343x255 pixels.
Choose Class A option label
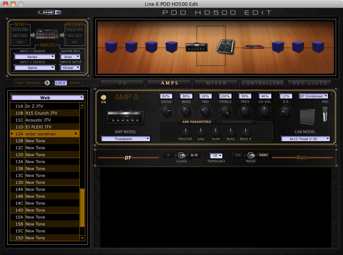click(x=168, y=155)
